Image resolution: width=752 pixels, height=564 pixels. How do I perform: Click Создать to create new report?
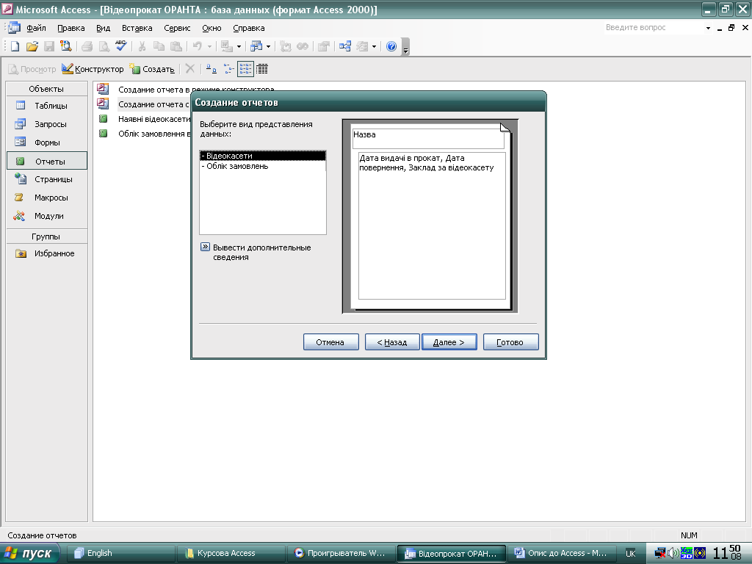[152, 69]
